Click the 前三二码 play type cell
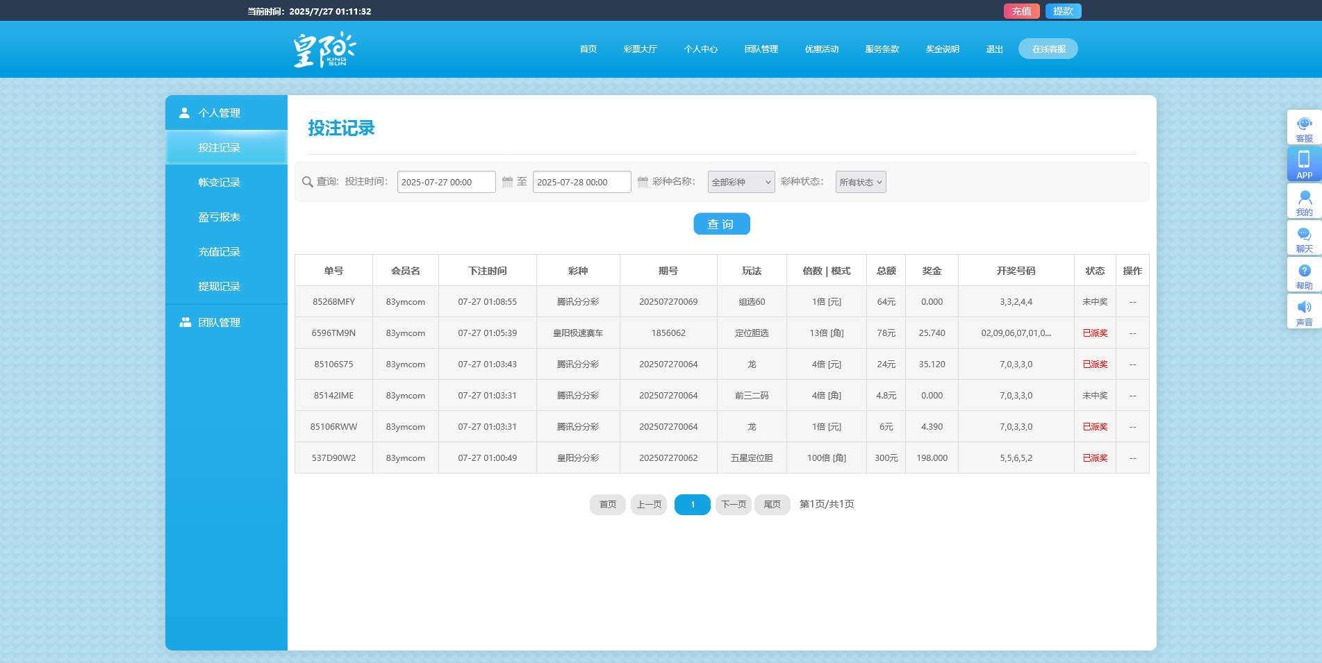Viewport: 1322px width, 663px height. tap(752, 396)
